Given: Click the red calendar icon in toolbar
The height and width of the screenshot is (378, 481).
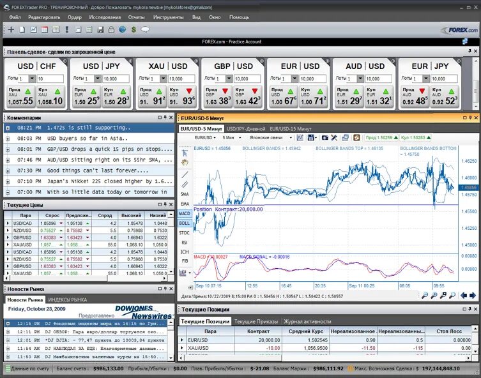Looking at the screenshot, I should tap(45, 29).
